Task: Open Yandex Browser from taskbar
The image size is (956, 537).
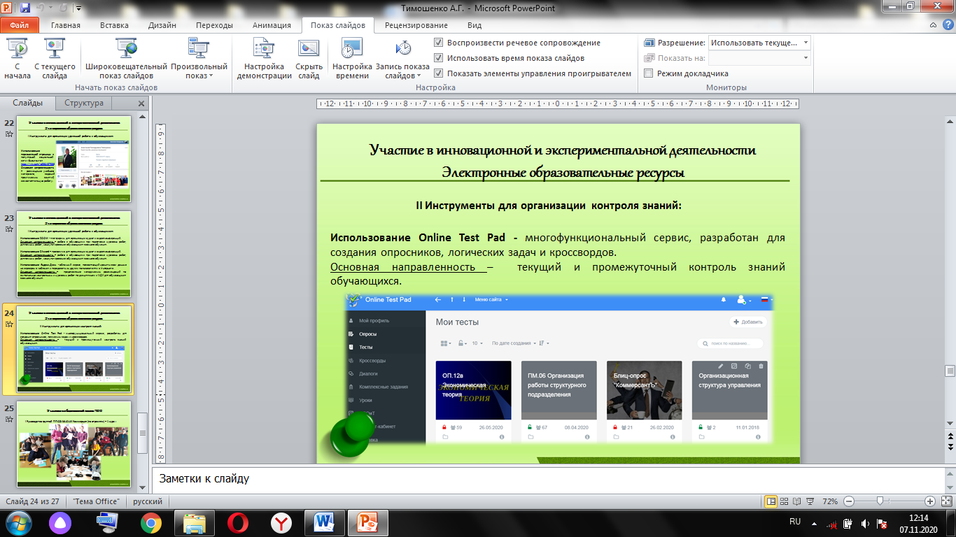Action: (281, 522)
